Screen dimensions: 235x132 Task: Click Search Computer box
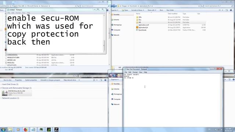[x=93, y=76]
